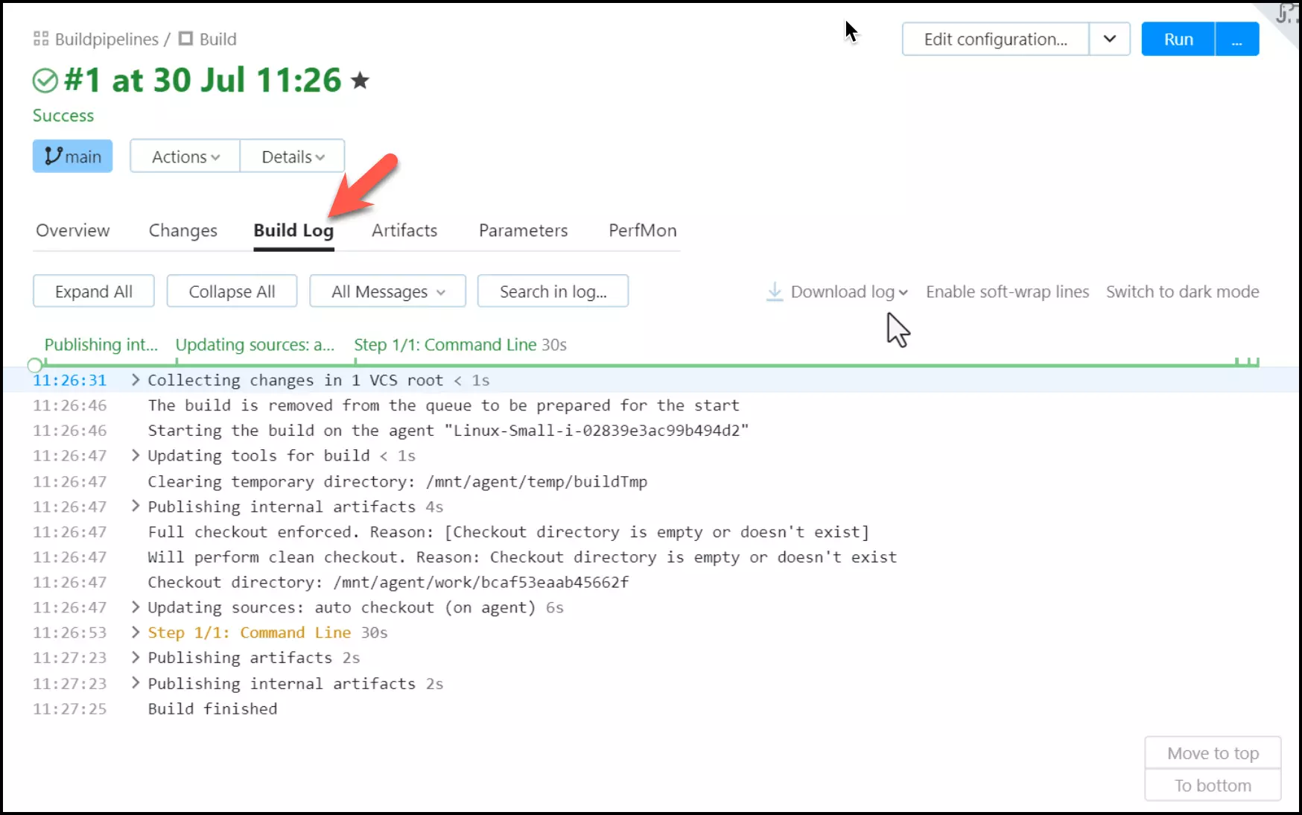Viewport: 1302px width, 815px height.
Task: Click the Expand All button
Action: (x=94, y=291)
